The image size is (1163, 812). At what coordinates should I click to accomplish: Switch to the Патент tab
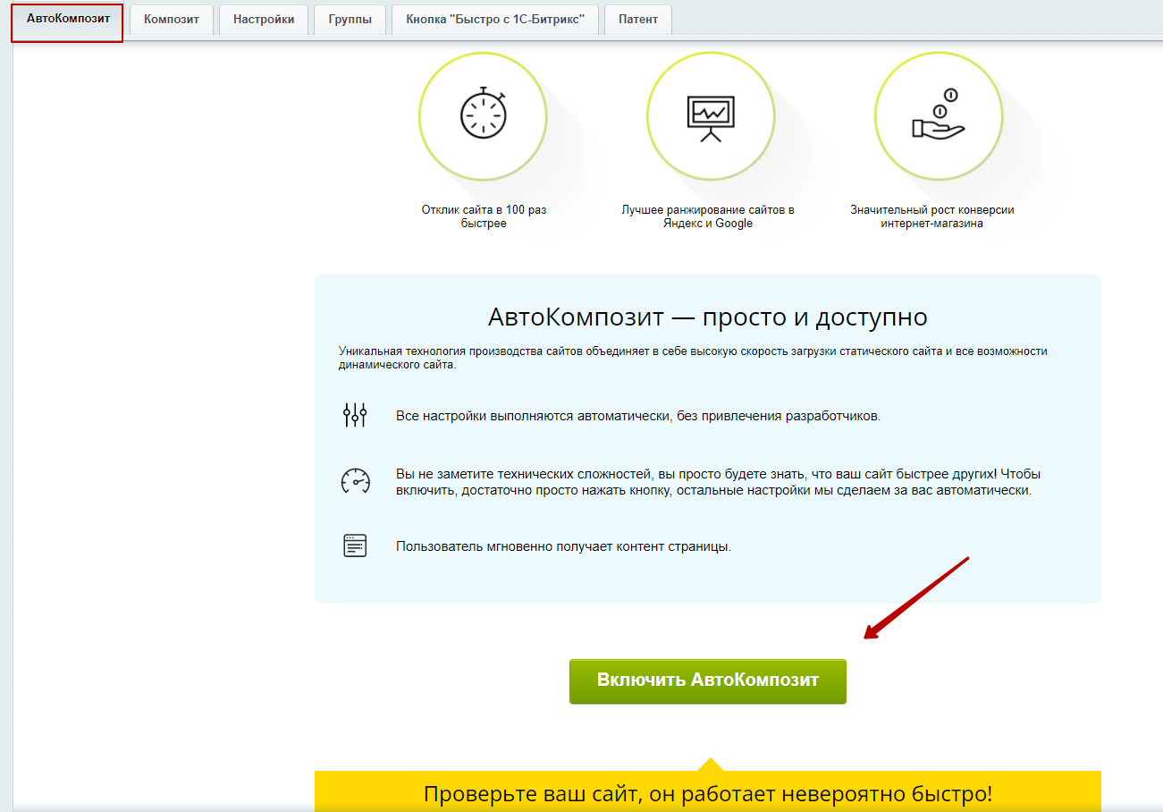[x=638, y=20]
